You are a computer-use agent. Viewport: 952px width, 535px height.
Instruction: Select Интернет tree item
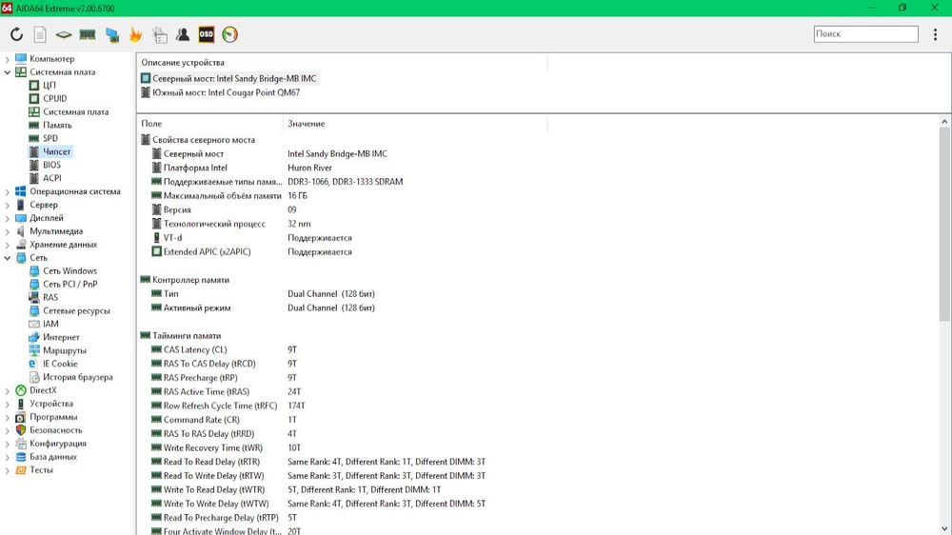[x=61, y=338]
